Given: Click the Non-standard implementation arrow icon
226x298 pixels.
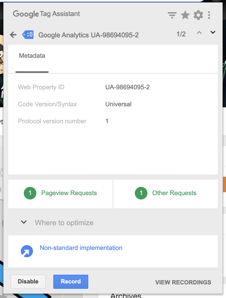Looking at the screenshot, I should pos(27,251).
